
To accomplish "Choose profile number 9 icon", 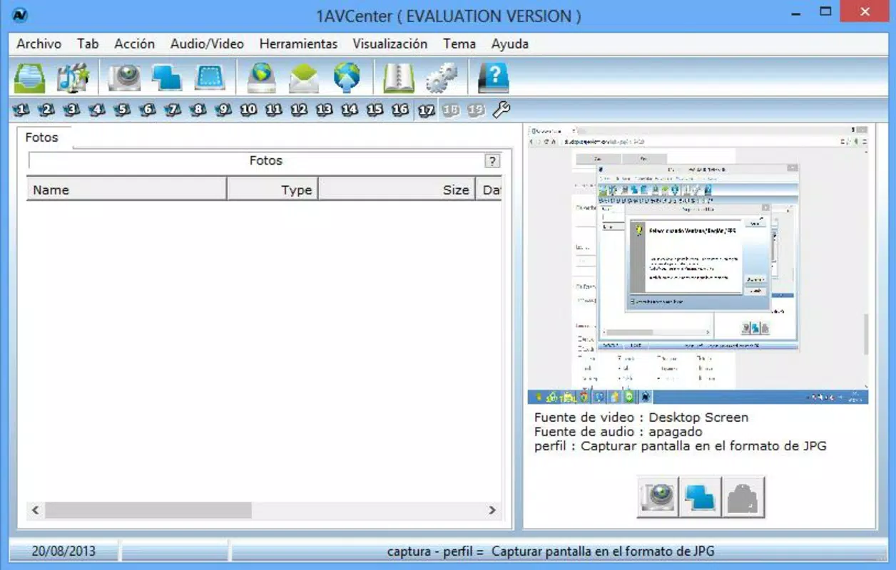I will point(223,110).
